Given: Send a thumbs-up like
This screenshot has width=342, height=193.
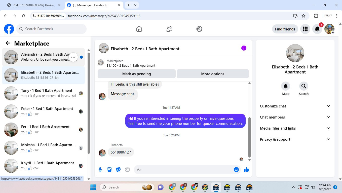Looking at the screenshot, I should [x=246, y=170].
